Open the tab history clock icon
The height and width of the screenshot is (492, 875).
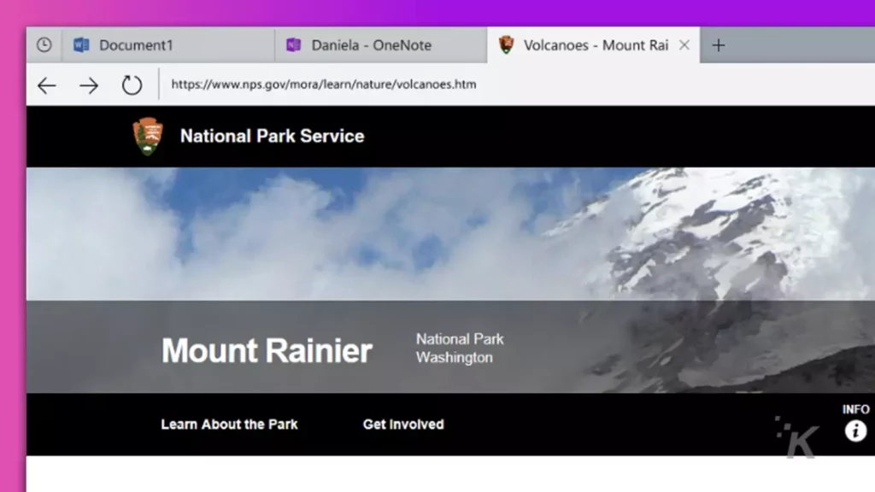[x=44, y=45]
